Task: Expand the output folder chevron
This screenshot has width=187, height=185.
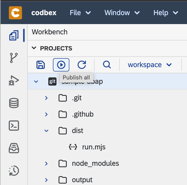Action: [x=46, y=180]
